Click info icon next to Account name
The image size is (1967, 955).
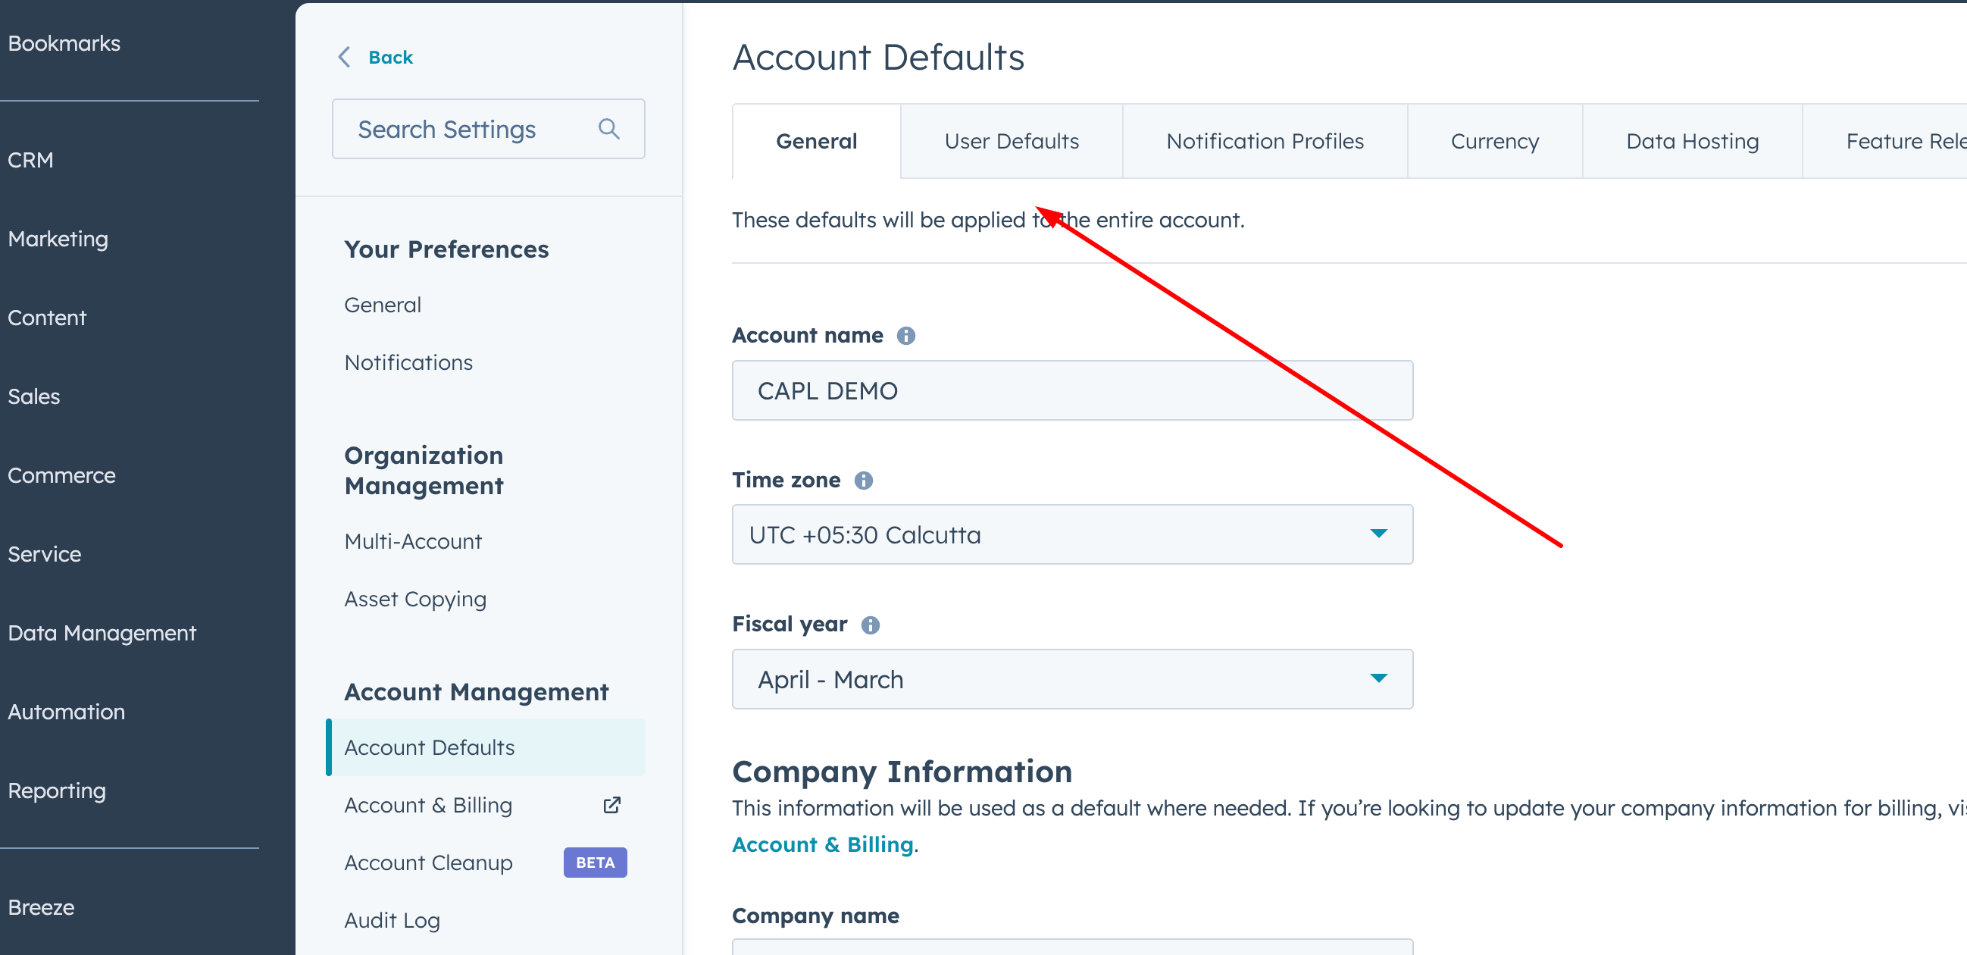pos(905,336)
